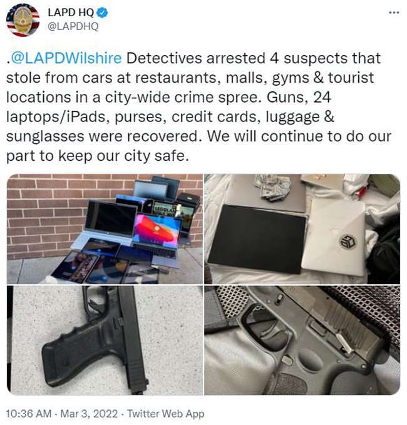Open the photo of laptops with cash
Viewport: 407px width, 425px height.
click(302, 229)
